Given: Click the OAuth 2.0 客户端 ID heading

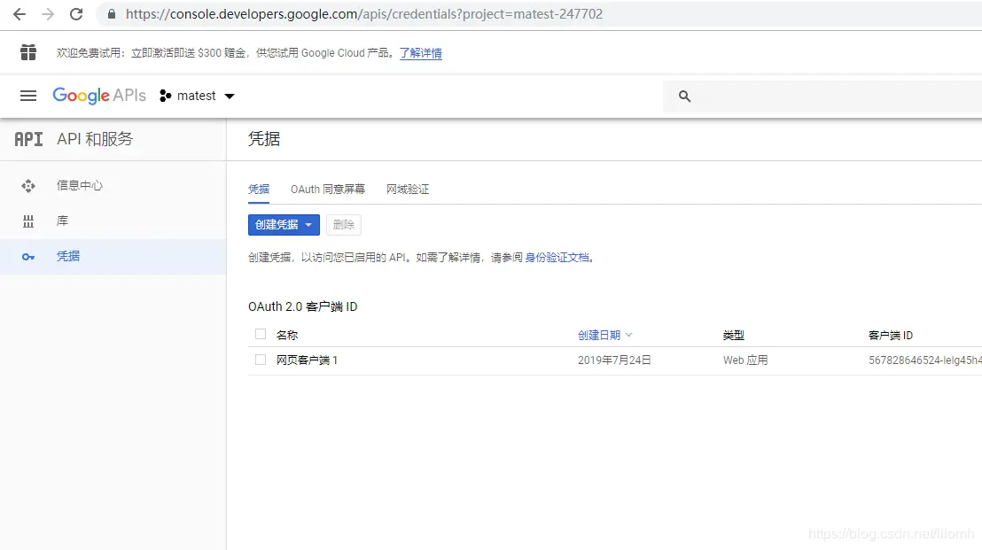Looking at the screenshot, I should pyautogui.click(x=302, y=306).
